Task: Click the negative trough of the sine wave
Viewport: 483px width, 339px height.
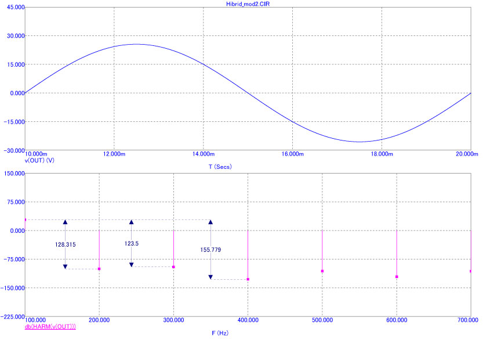Action: tap(359, 142)
